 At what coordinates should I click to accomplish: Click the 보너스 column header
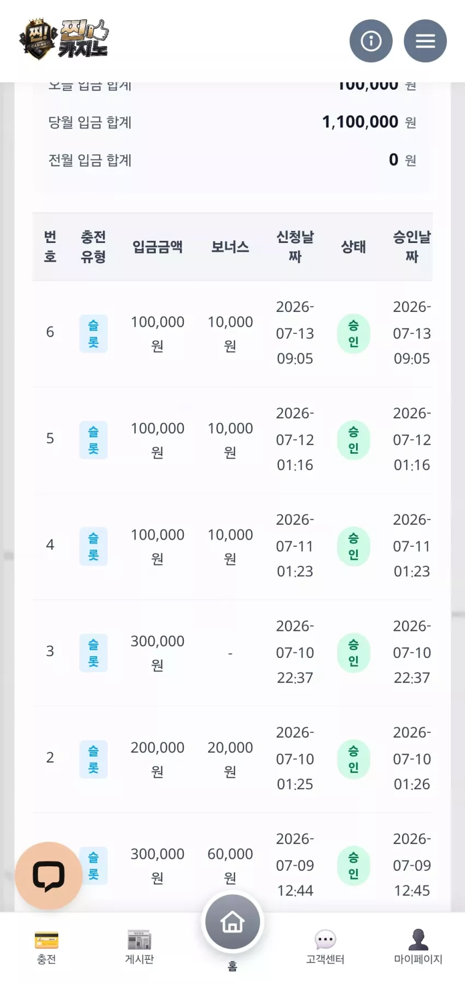[x=230, y=247]
